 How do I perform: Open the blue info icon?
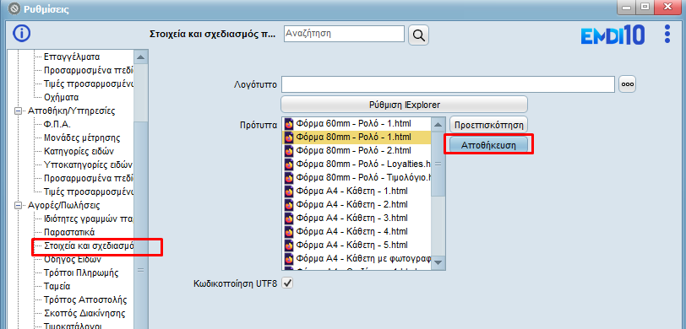coord(21,34)
